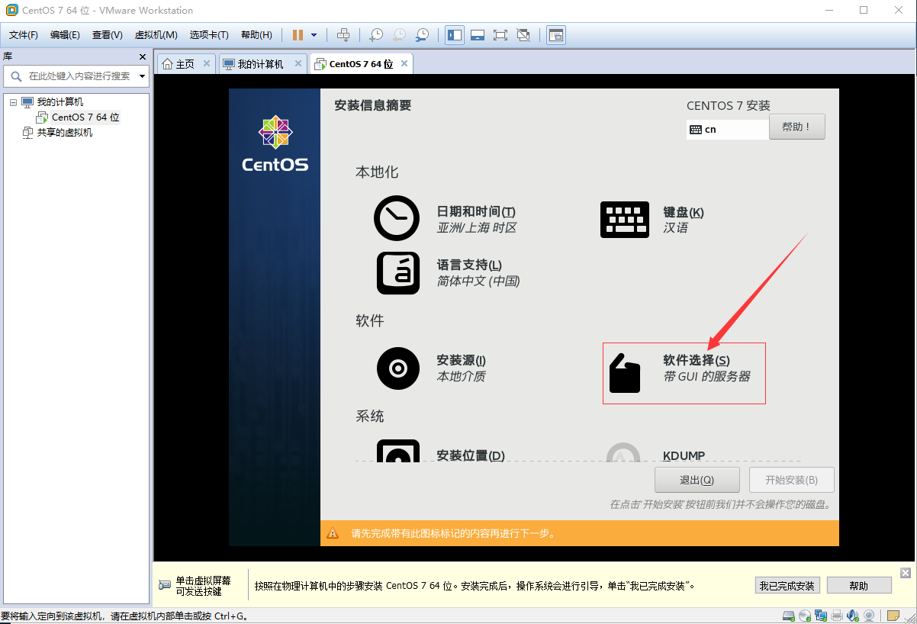Screen dimensions: 917x624
Task: Click the 退出(Q) button
Action: tap(697, 480)
